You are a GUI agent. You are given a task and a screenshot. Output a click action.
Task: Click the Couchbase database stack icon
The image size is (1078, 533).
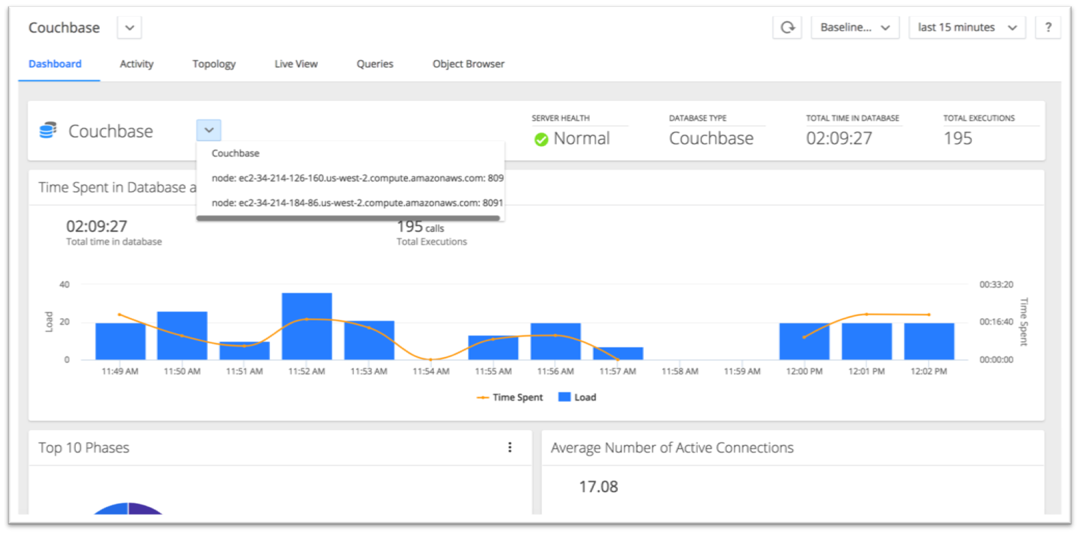click(x=48, y=130)
